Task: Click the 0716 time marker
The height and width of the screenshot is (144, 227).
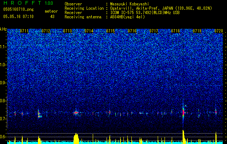Action: click(x=132, y=31)
